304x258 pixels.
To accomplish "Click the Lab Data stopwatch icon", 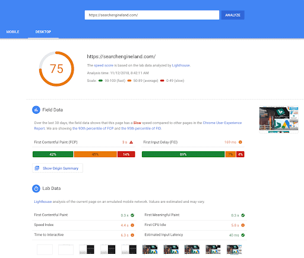I will pos(36,189).
